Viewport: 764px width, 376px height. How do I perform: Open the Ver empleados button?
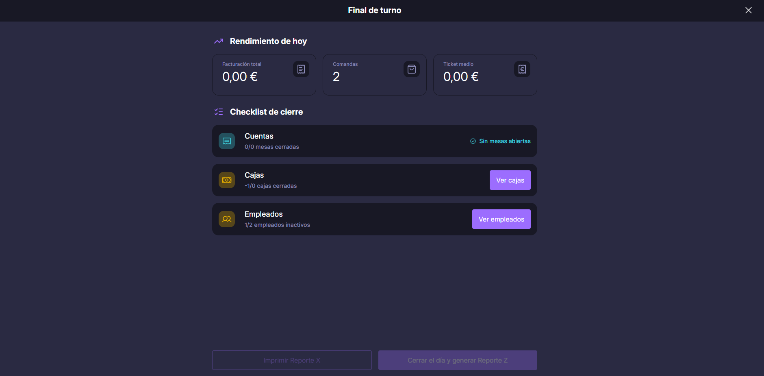point(501,219)
